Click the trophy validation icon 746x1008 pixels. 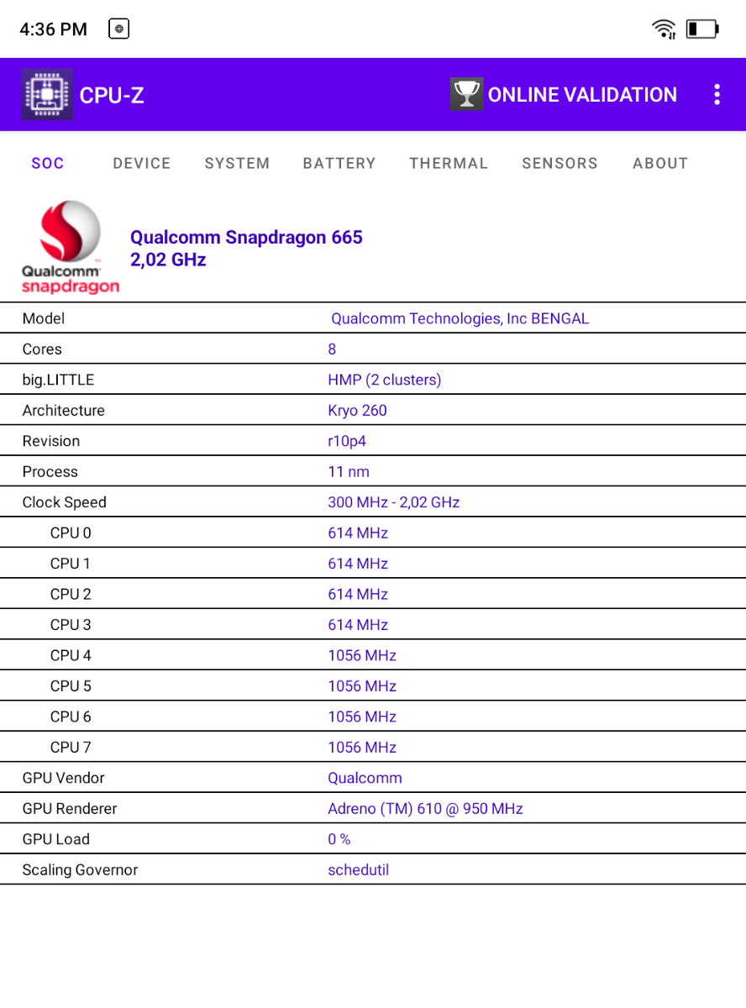(466, 94)
